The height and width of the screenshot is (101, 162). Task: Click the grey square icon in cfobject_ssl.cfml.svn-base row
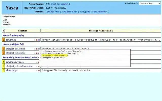point(37,66)
